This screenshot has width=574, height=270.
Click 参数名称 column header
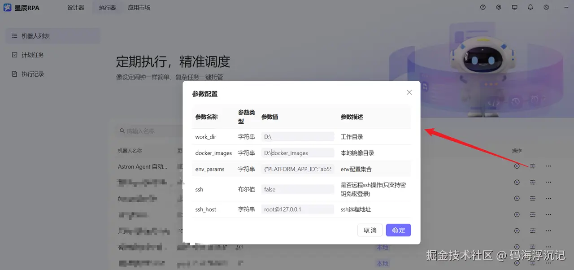click(206, 117)
